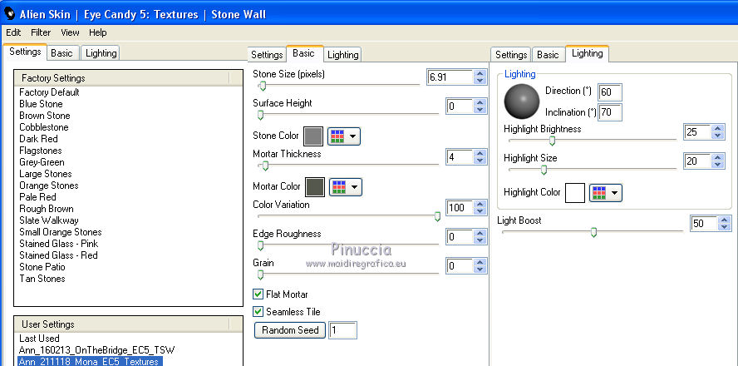Viewport: 738px width, 366px height.
Task: Click the Mortar Color dark swatch
Action: point(315,187)
